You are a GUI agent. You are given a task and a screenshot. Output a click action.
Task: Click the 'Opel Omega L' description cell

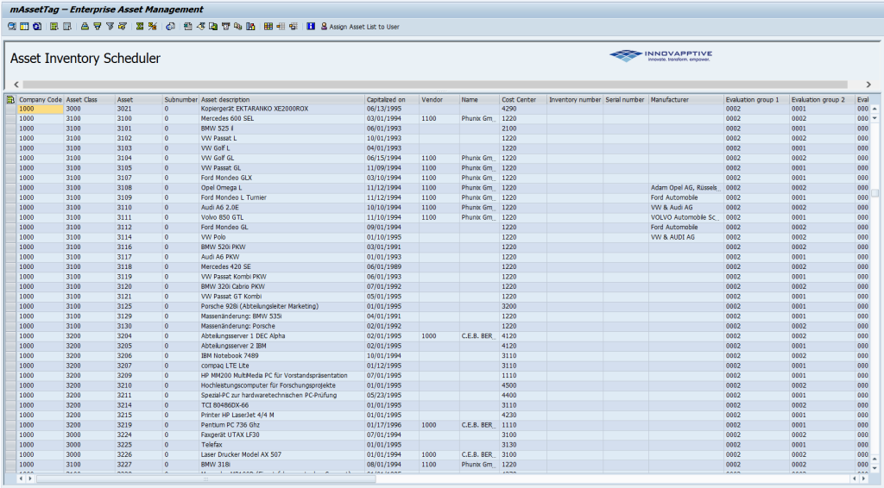tap(282, 187)
